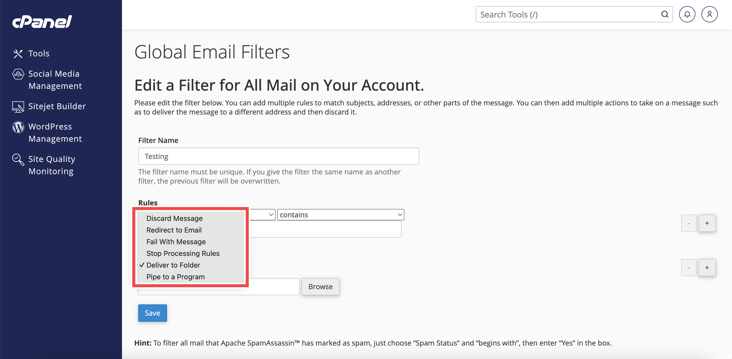Select 'Redirect to Email' option
Screen dimensions: 732x359
coord(174,230)
